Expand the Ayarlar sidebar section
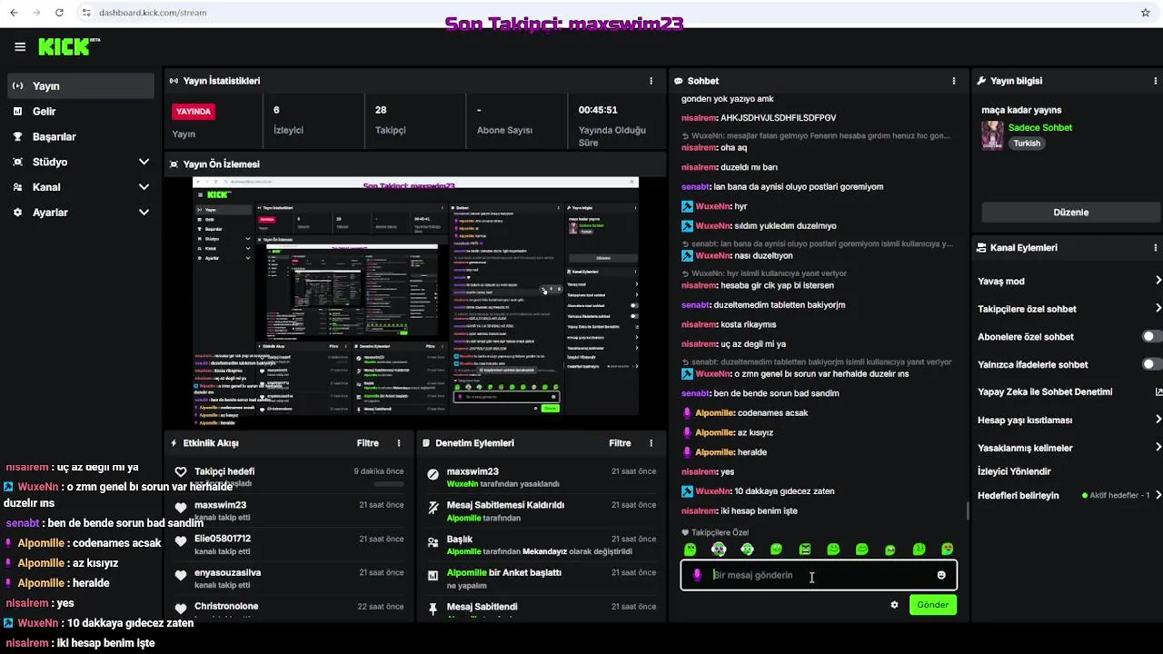 tap(144, 213)
